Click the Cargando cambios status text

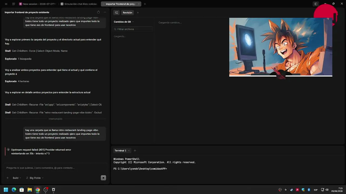[170, 23]
